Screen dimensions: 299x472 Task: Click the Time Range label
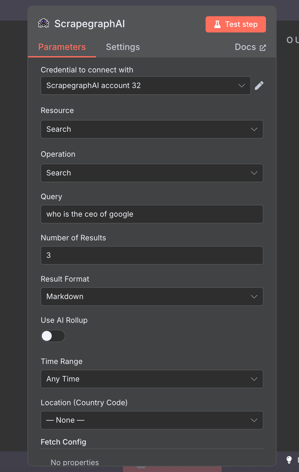[x=62, y=361]
